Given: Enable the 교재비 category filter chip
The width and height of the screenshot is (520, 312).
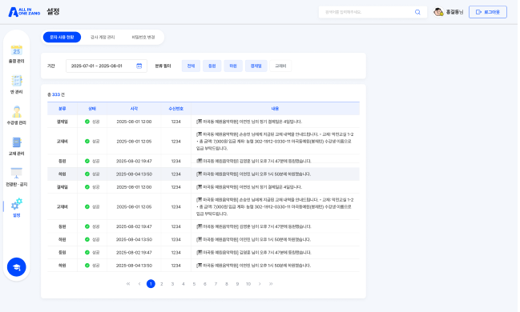Looking at the screenshot, I should pyautogui.click(x=280, y=66).
